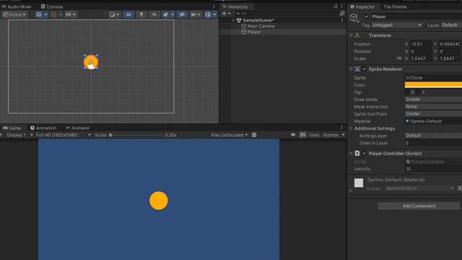Screen dimensions: 462x260
Task: Toggle 2D view mode in Scene toolbar
Action: click(x=128, y=14)
